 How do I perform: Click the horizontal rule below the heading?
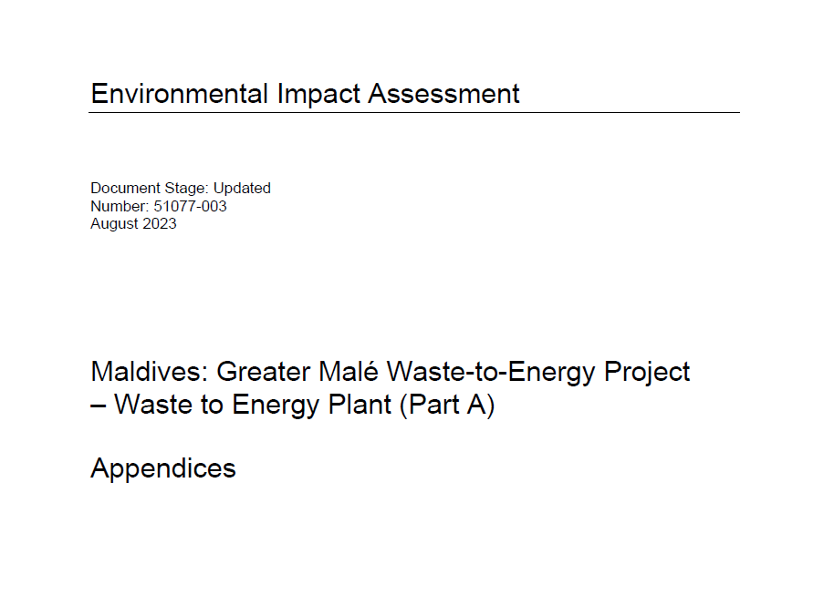[414, 113]
